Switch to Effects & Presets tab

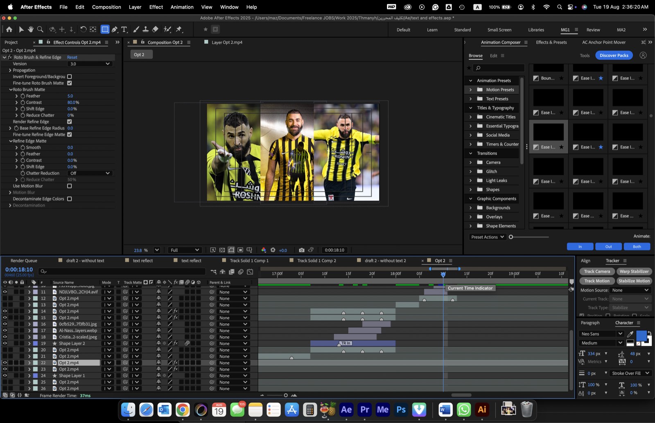[551, 42]
